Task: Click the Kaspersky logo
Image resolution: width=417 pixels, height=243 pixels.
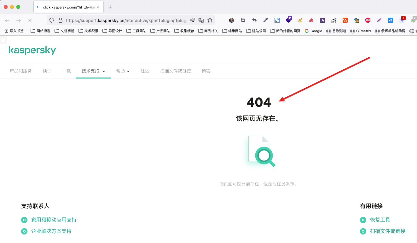Action: pos(32,50)
